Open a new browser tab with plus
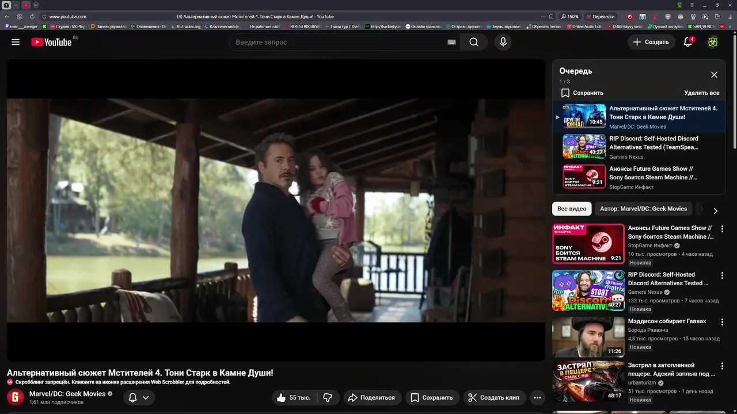 click(x=36, y=5)
